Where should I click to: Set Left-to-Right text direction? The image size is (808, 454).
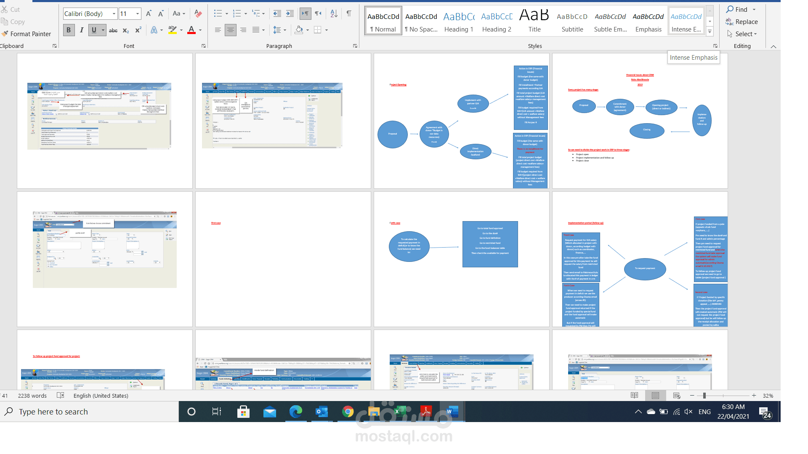tap(306, 13)
